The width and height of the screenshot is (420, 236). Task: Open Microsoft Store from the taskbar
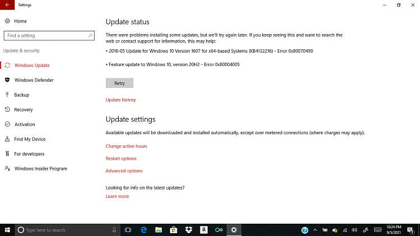point(174,230)
